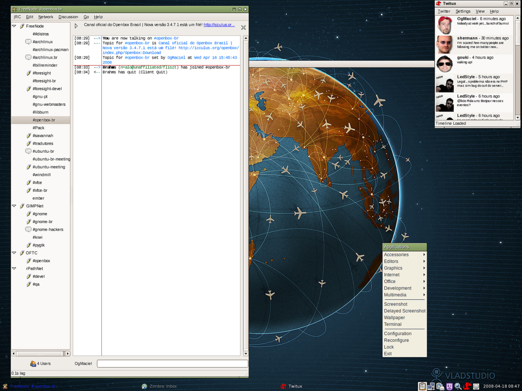Close the topic bar with X icon

[243, 27]
